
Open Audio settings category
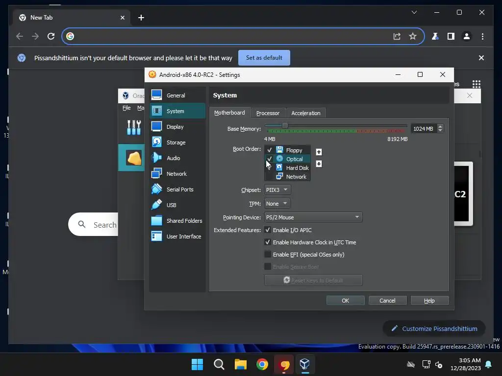177,158
